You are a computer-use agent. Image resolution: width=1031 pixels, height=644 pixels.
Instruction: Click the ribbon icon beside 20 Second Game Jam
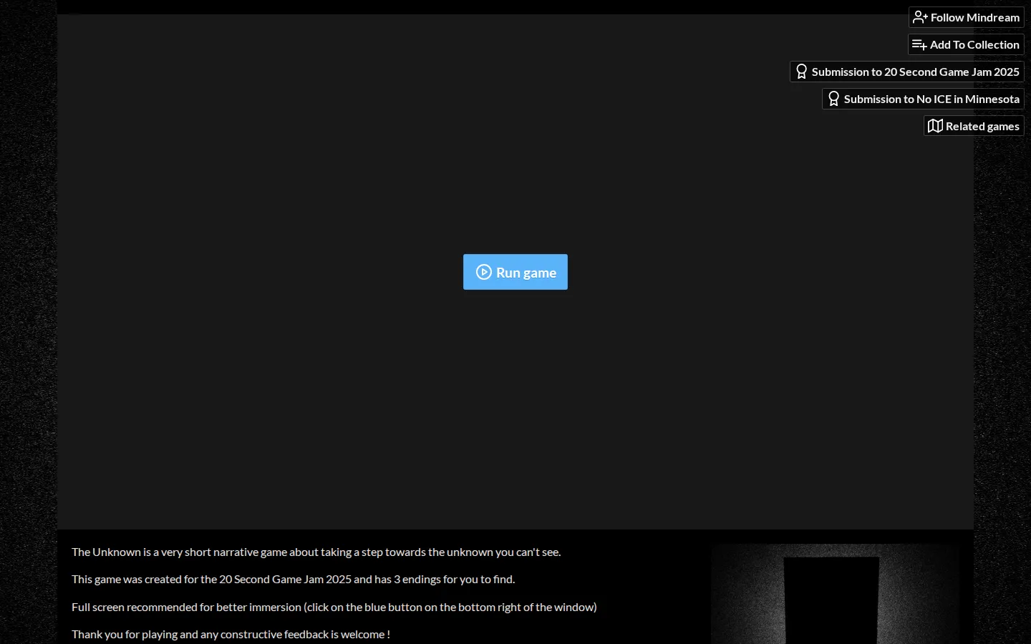point(802,72)
